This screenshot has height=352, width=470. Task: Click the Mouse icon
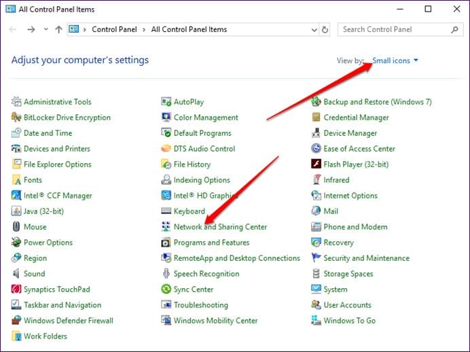[16, 227]
